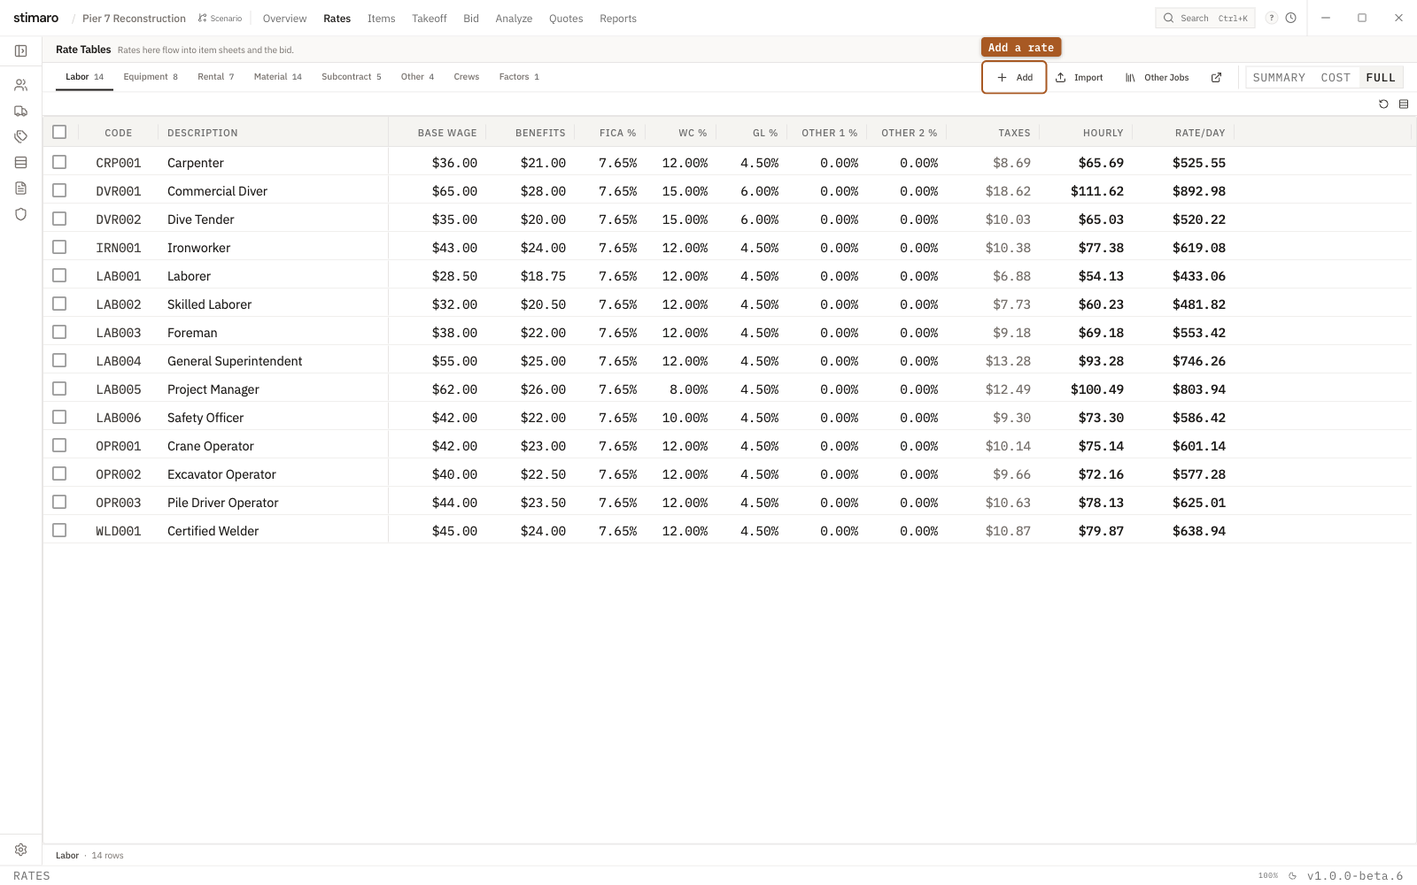Click the Add rate button
Viewport: 1417px width, 885px height.
1014,78
